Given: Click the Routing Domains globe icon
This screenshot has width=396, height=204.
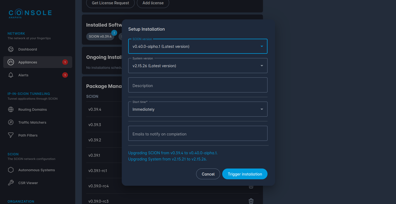Looking at the screenshot, I should (x=11, y=109).
